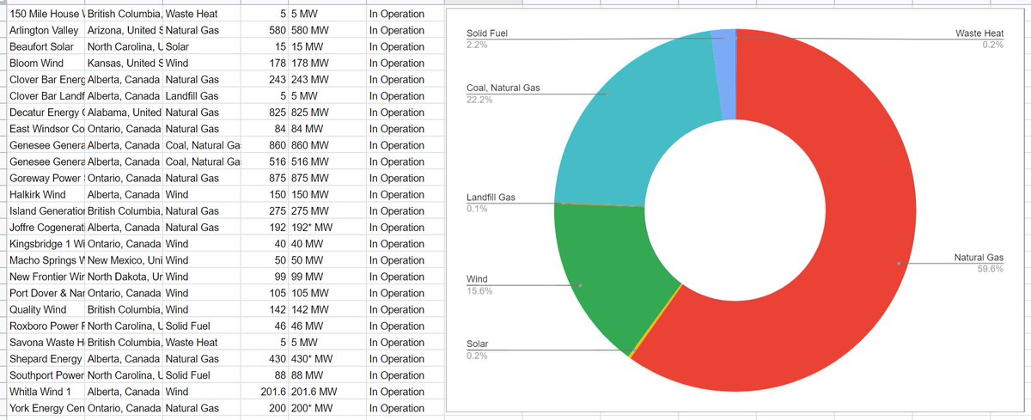Select the Goreway Power cell

pyautogui.click(x=45, y=178)
